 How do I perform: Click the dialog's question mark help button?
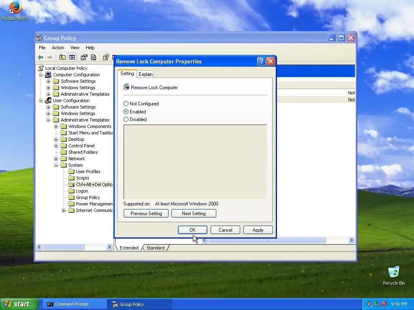[x=261, y=61]
